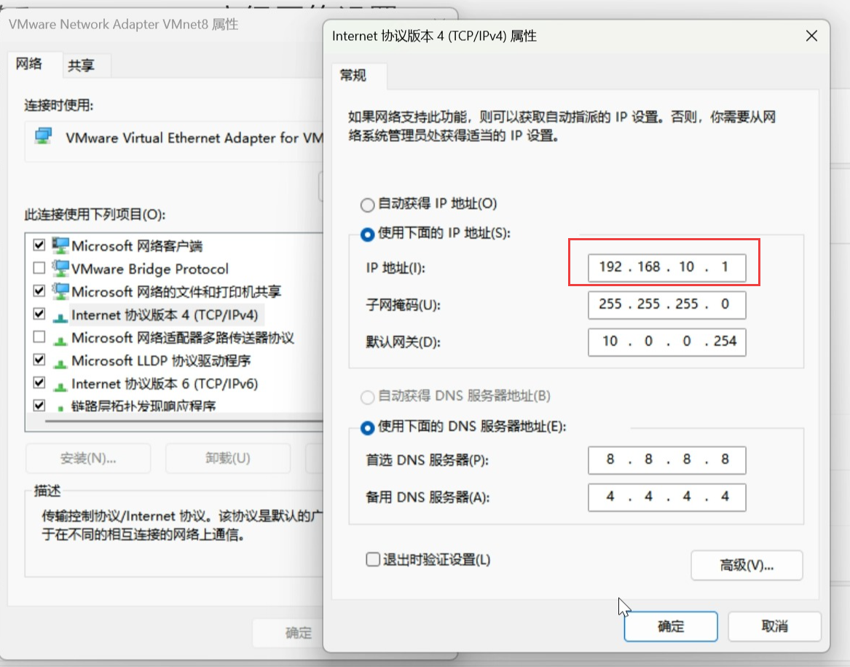
Task: Select the Microsoft 网络的文件和打印机共享 list row
Action: click(x=176, y=292)
